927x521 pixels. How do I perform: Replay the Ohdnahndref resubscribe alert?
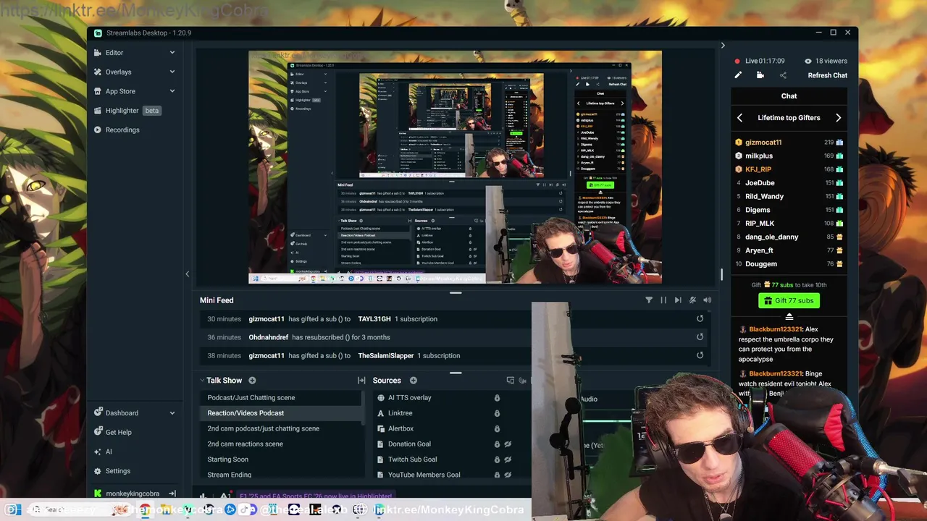pyautogui.click(x=700, y=336)
